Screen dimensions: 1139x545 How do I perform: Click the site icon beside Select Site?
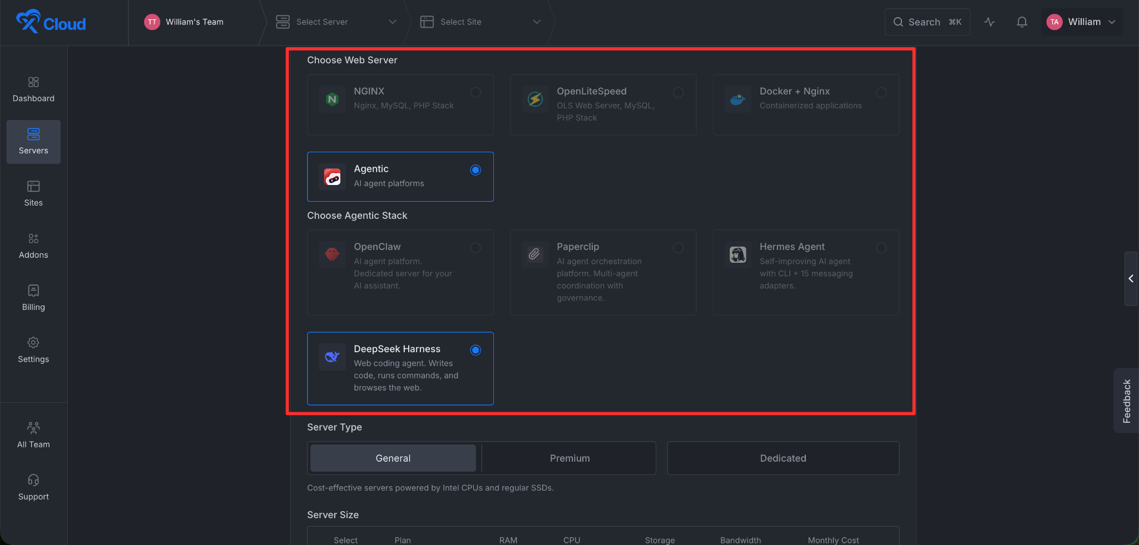tap(427, 22)
